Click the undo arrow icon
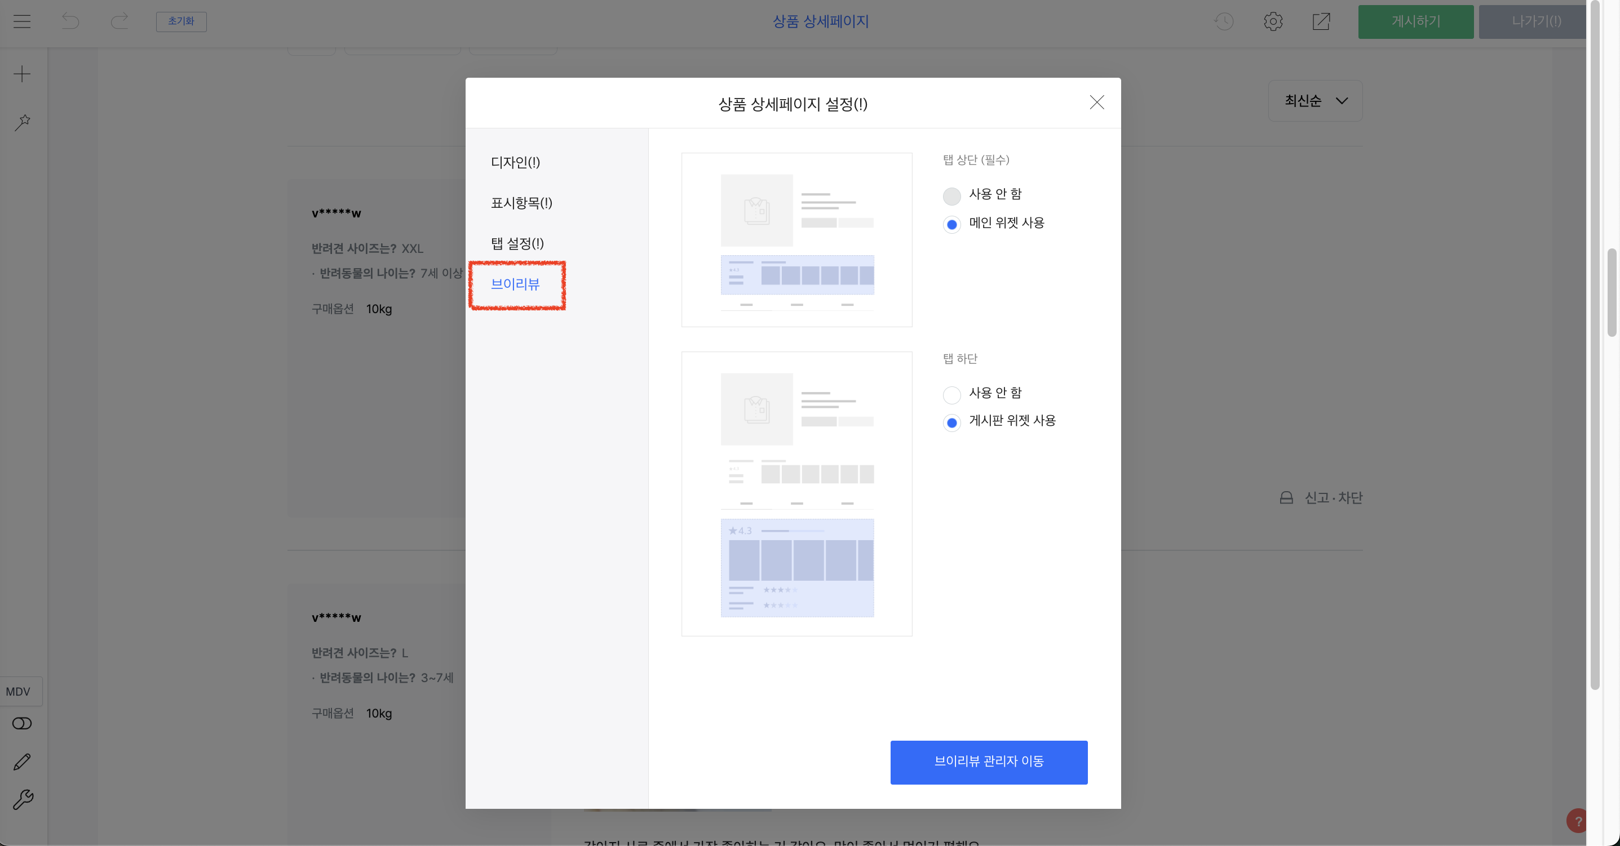 [70, 21]
